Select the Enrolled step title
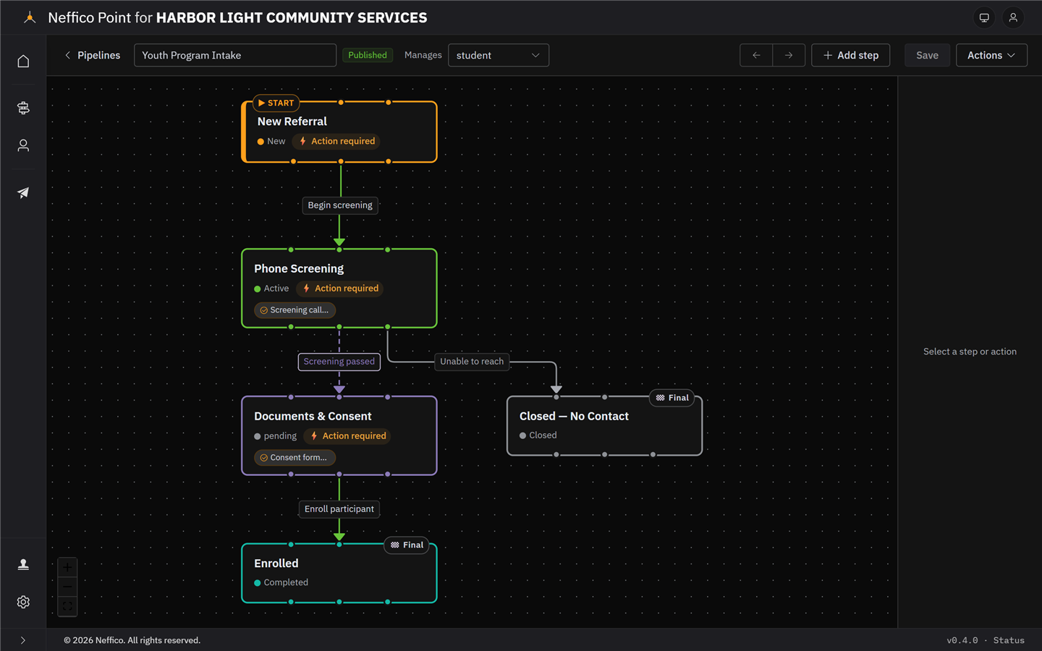Screen dimensions: 1042x651 click(x=276, y=563)
